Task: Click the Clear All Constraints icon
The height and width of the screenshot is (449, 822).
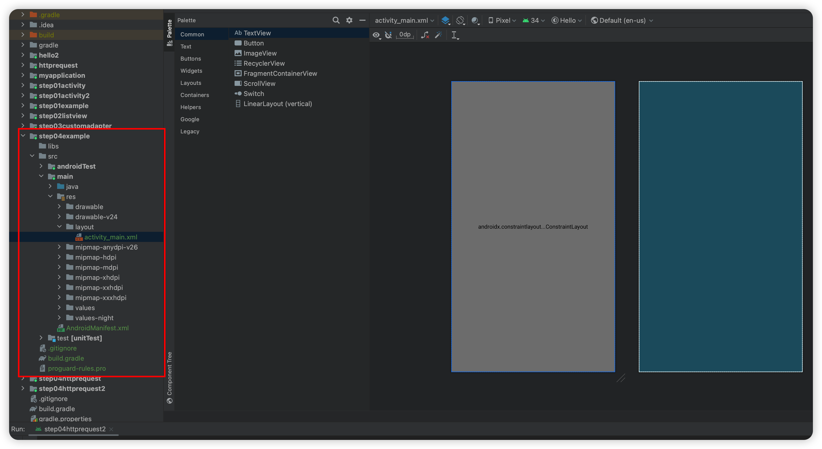Action: 425,35
